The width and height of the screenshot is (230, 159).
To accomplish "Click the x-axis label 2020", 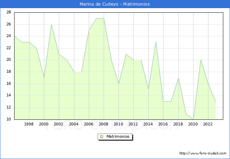I will [x=193, y=124].
